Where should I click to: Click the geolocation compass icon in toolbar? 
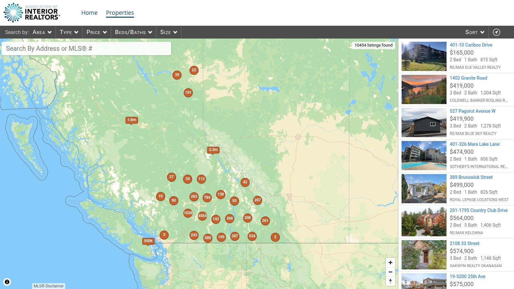[x=496, y=32]
